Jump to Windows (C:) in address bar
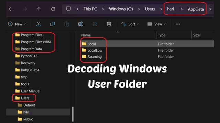220x123 pixels. 121,9
